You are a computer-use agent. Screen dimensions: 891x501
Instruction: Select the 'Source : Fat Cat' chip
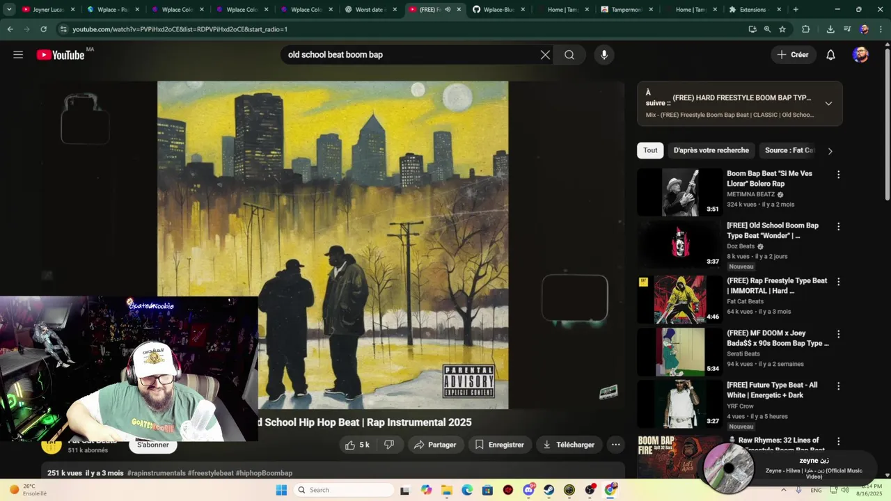coord(789,150)
